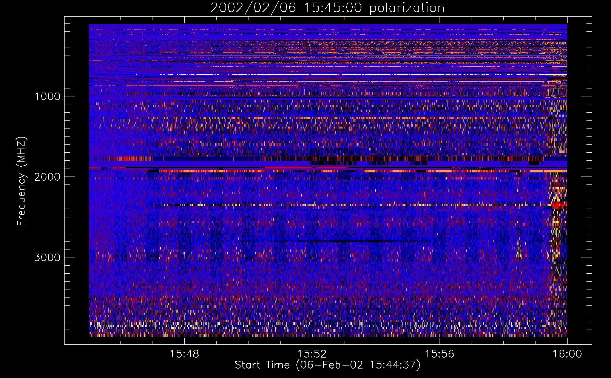Click the 1000 frequency tick label
This screenshot has height=378, width=611.
(x=48, y=96)
